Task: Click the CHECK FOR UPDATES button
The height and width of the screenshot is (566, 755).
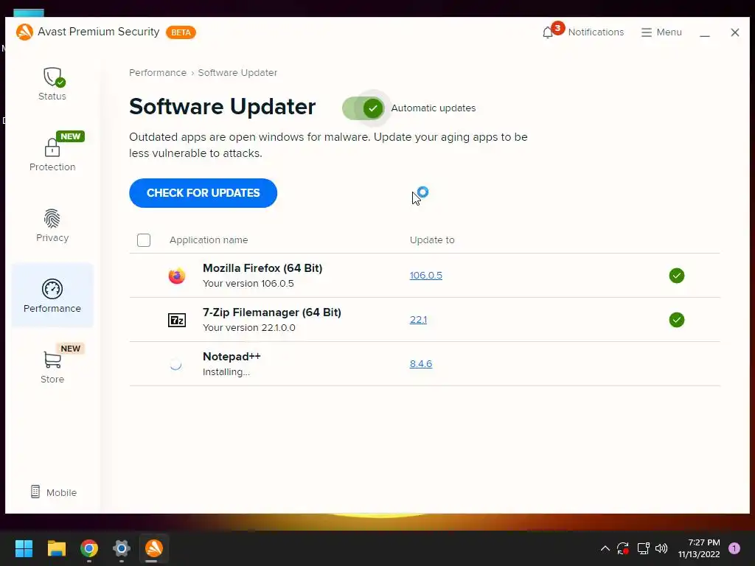Action: click(203, 193)
